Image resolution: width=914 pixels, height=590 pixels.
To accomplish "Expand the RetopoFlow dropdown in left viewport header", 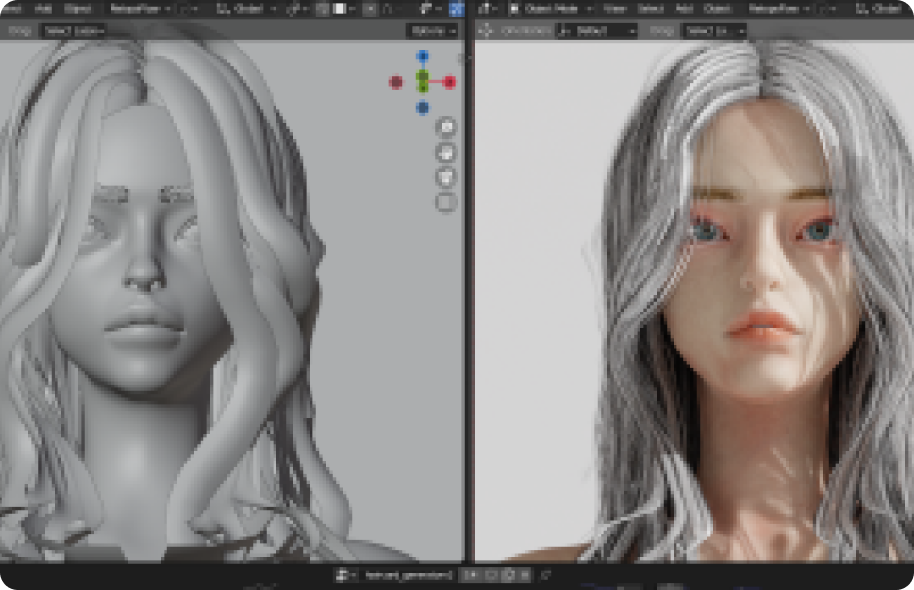I will (139, 8).
